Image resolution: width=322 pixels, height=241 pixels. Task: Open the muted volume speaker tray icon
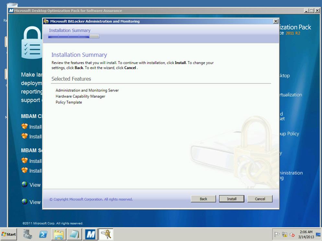point(292,235)
